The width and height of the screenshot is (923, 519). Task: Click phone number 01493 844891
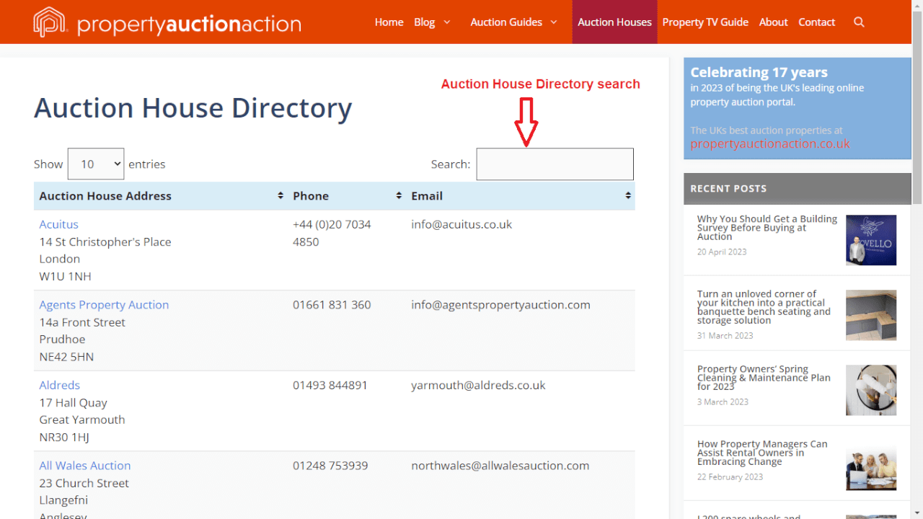pos(330,385)
